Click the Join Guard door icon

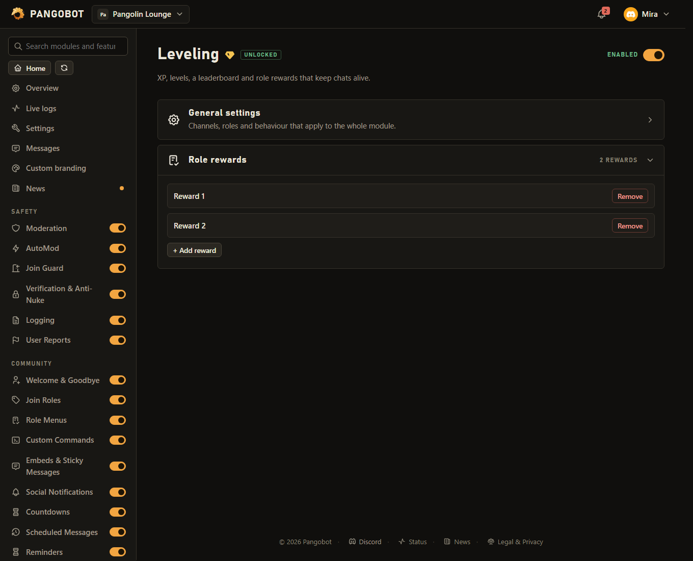(16, 268)
